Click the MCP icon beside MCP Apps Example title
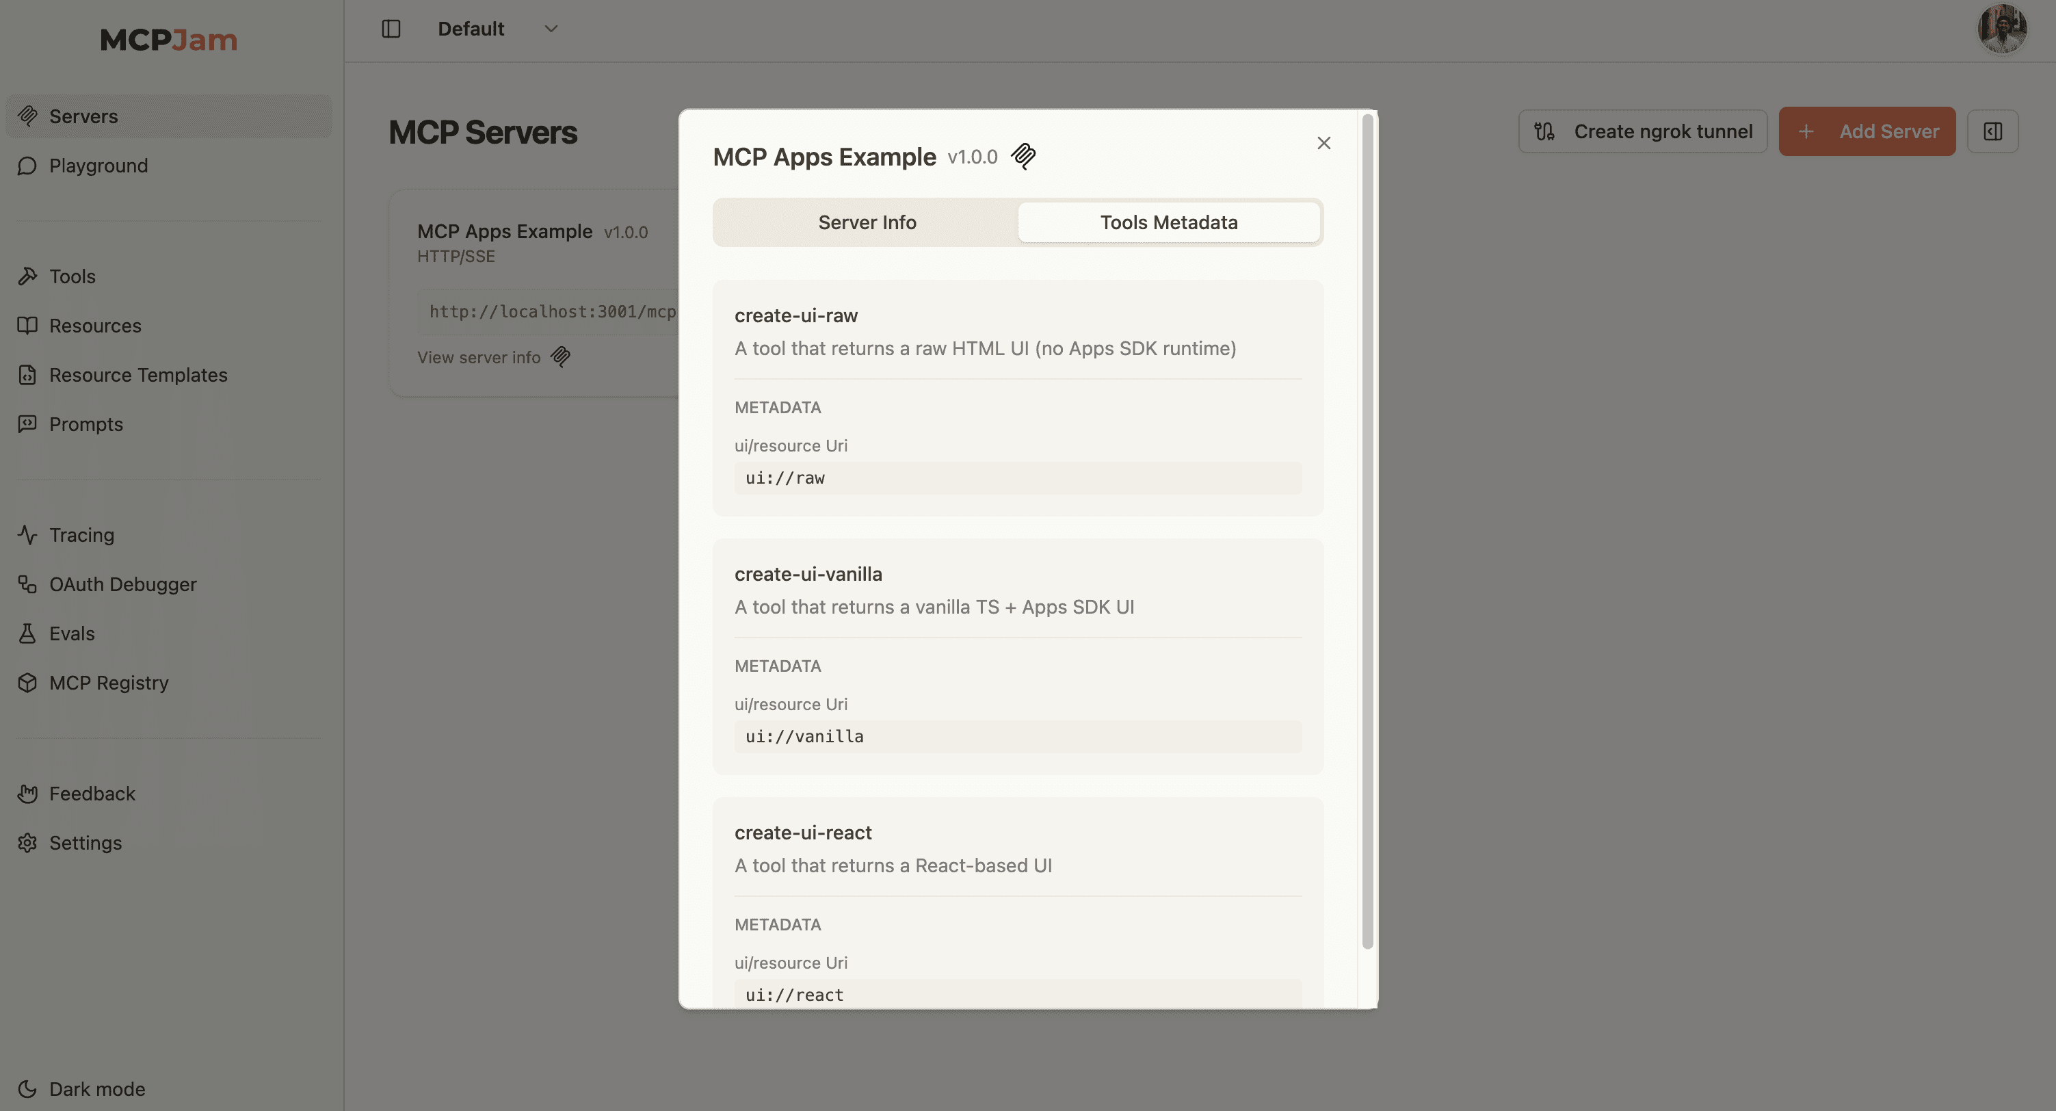 (x=1024, y=157)
